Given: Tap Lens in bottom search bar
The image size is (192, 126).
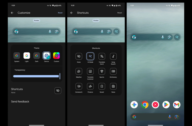Looking at the screenshot, I should pyautogui.click(x=176, y=117).
